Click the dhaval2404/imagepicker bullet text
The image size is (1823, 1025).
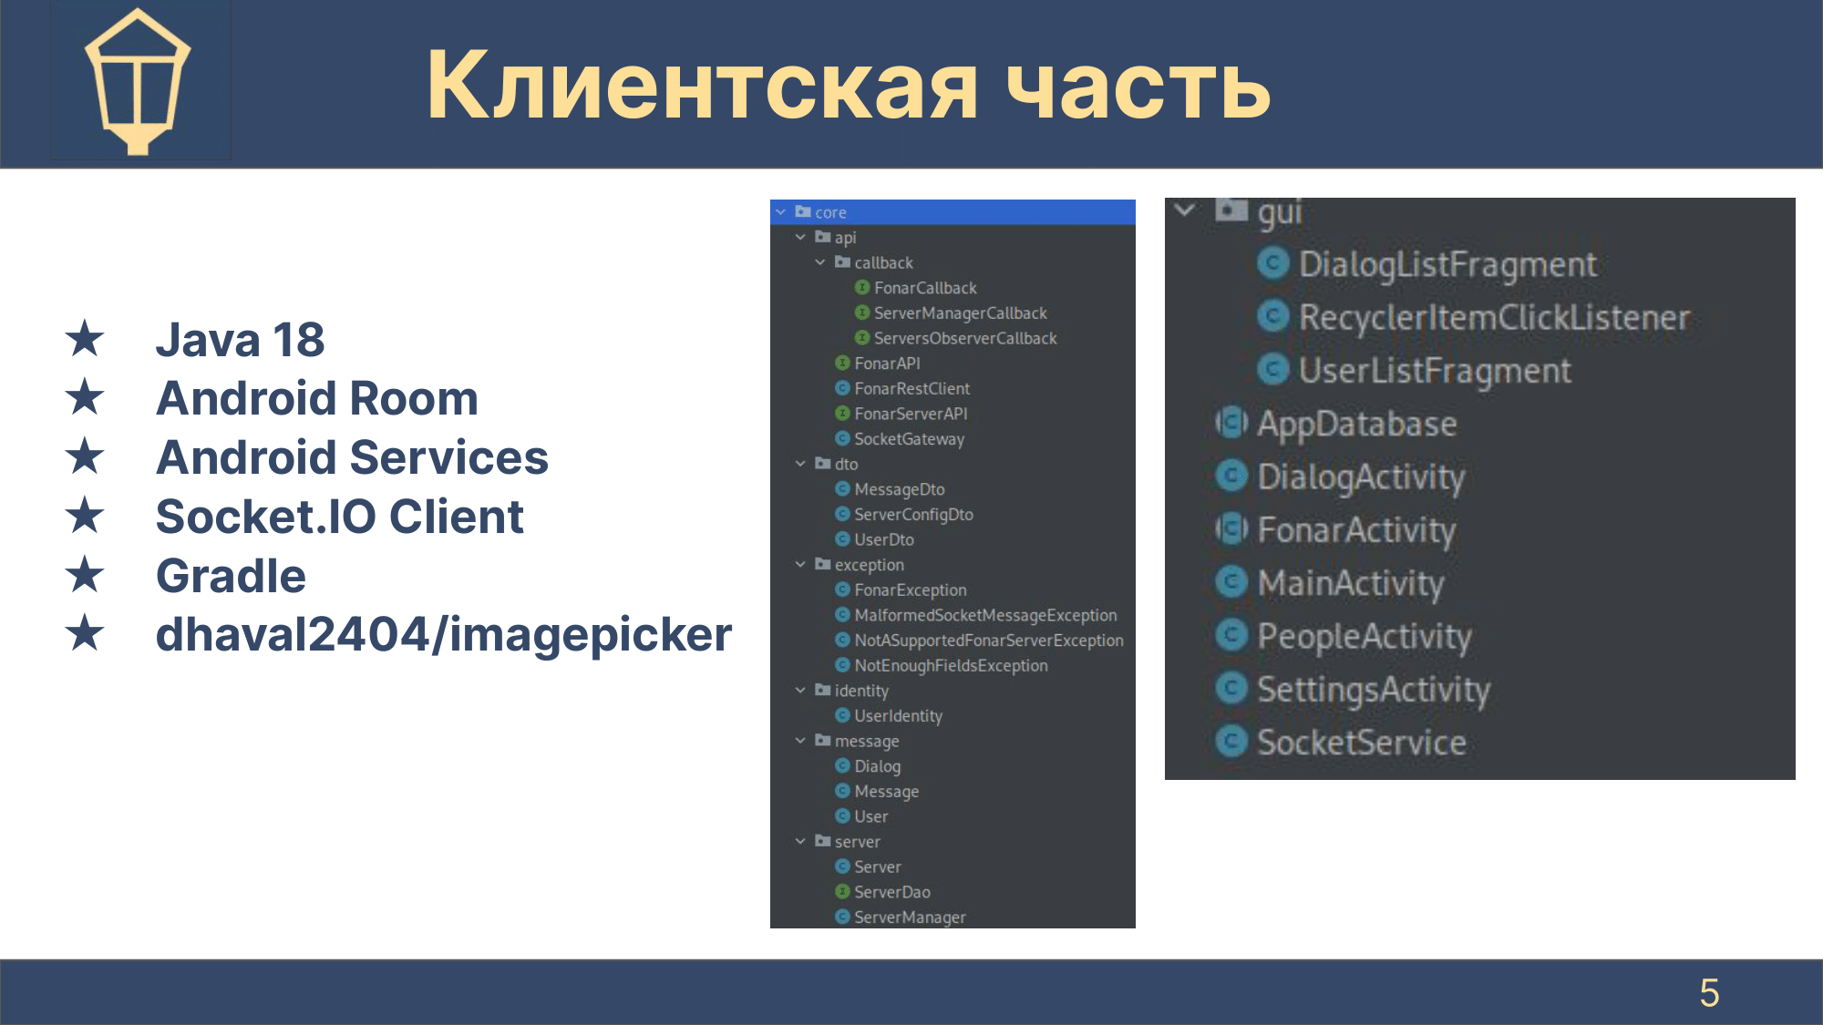point(443,635)
